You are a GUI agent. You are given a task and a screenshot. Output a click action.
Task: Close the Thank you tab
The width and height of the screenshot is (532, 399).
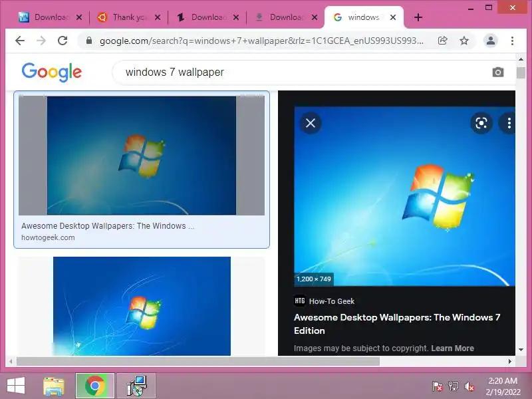[158, 17]
